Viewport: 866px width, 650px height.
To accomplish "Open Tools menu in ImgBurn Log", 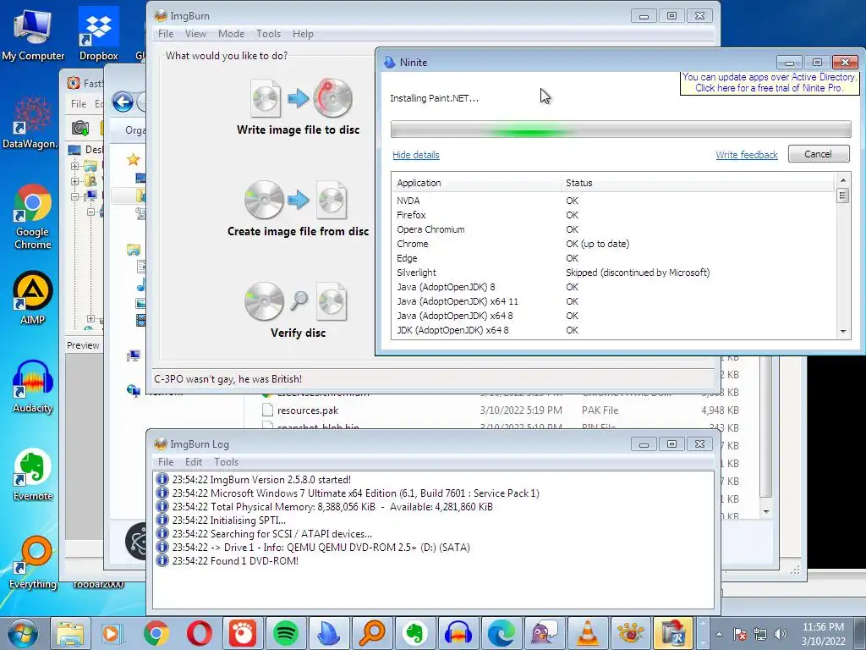I will 226,462.
